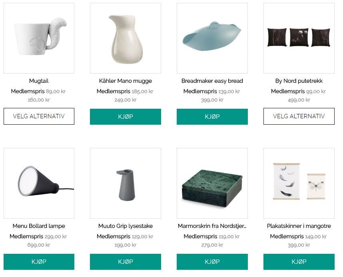
Task: Open the Muuto Grip lysestake title link
Action: tap(126, 226)
